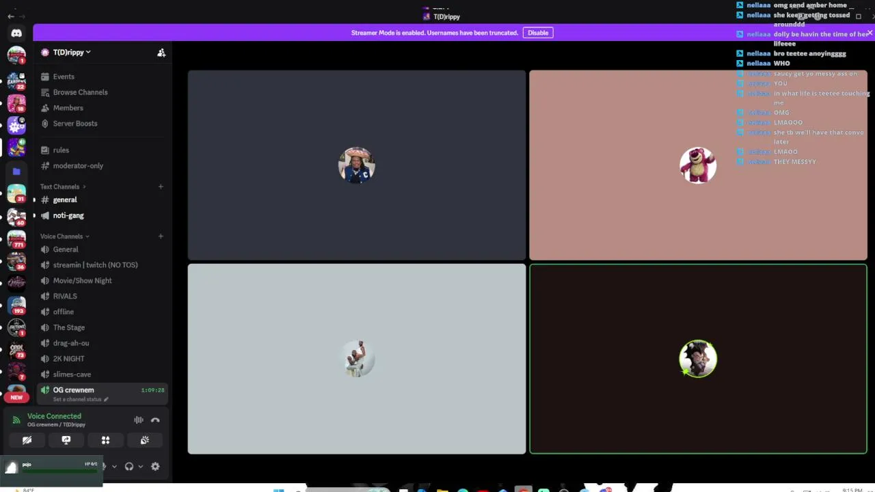This screenshot has height=492, width=875.
Task: Select participant tile with gray background
Action: 357,359
